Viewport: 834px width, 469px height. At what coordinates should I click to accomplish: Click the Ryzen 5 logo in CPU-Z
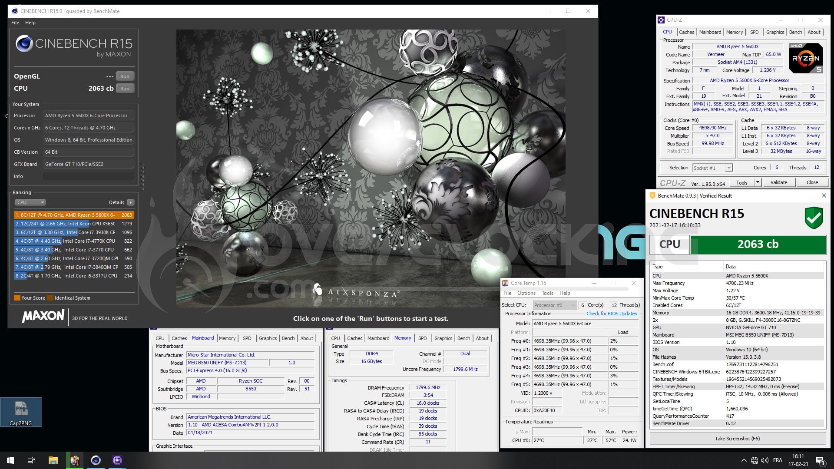806,58
